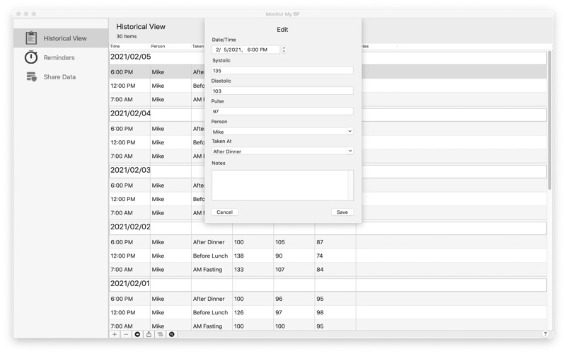Click After Dinner in the 2021/02/02 group

point(209,242)
